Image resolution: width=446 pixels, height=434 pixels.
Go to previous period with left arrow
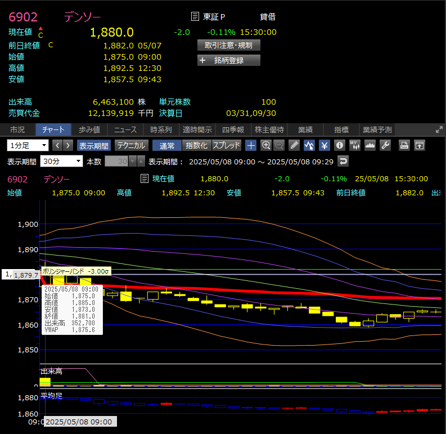(x=57, y=146)
